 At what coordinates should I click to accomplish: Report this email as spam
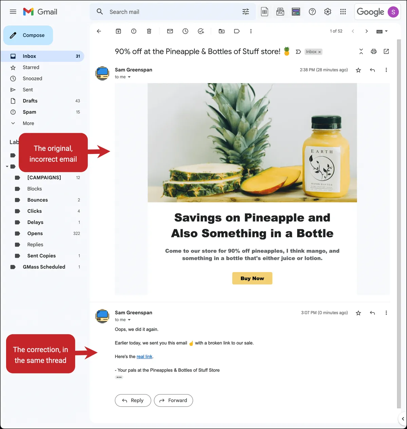tap(134, 31)
